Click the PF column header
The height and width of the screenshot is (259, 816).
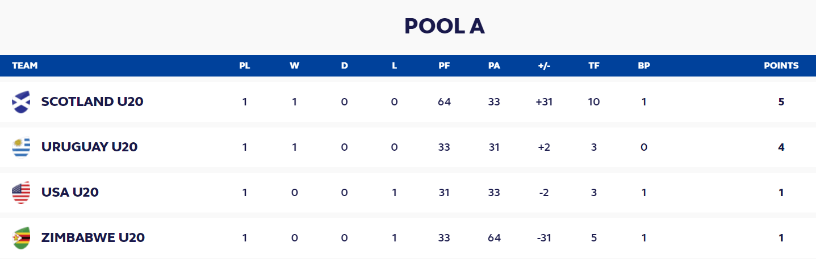pos(444,66)
